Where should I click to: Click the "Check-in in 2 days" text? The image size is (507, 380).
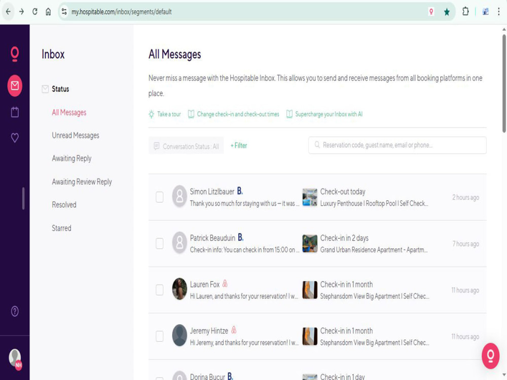344,238
